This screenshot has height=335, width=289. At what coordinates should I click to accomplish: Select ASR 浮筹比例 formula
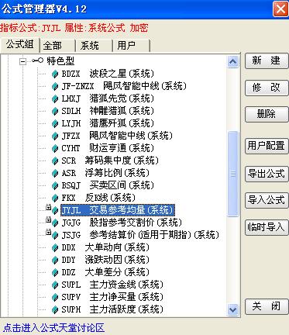105,174
